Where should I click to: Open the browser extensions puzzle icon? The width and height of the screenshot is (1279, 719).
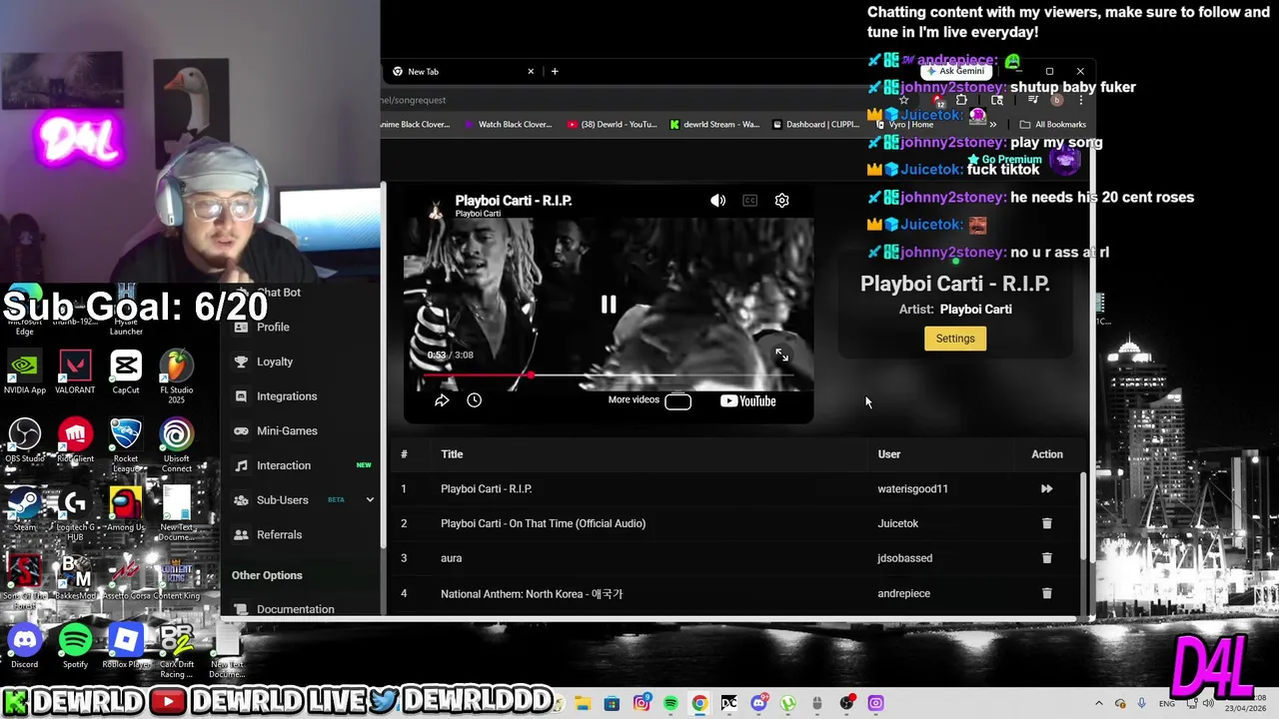click(x=961, y=100)
